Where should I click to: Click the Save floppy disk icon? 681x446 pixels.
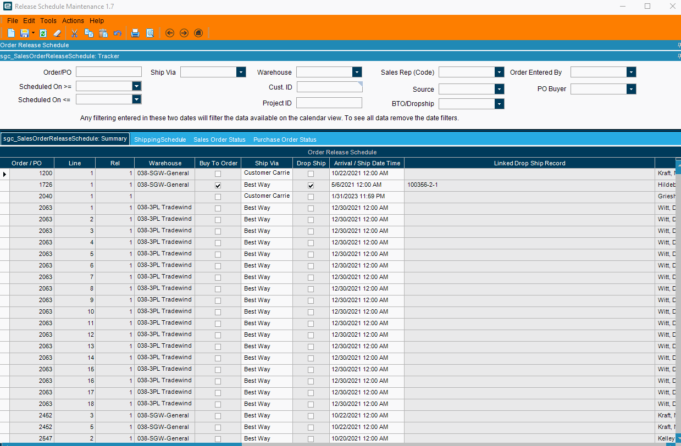[24, 33]
